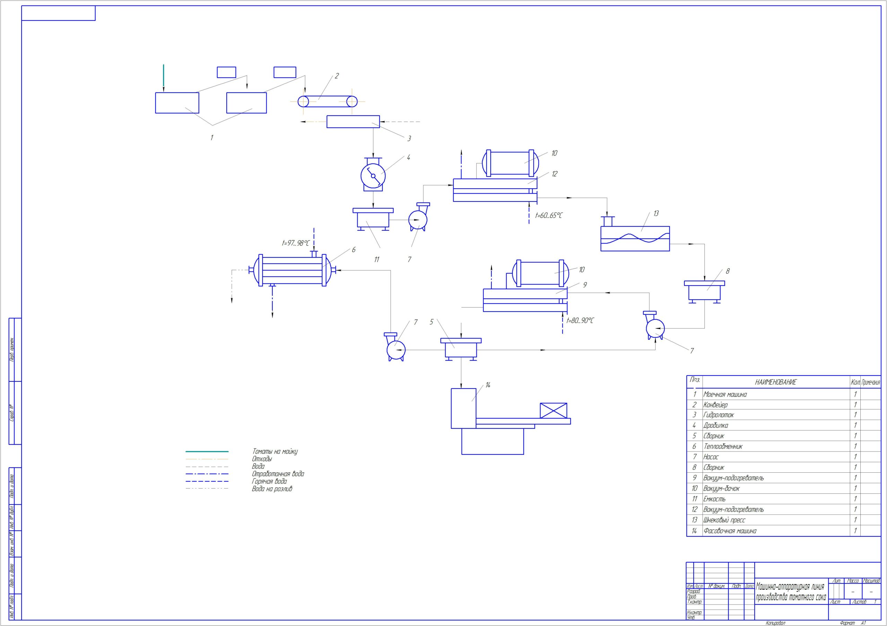Select the tank symbol labeled 11
The image size is (887, 626).
[x=373, y=219]
